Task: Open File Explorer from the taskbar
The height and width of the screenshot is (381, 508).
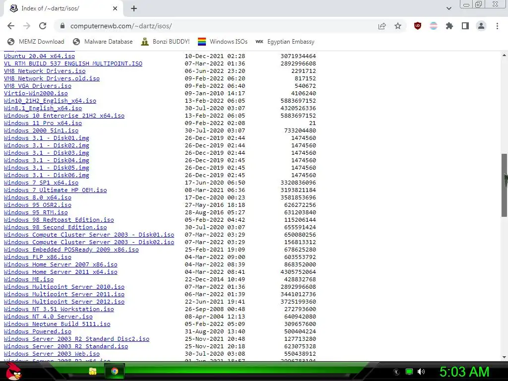Action: click(93, 371)
